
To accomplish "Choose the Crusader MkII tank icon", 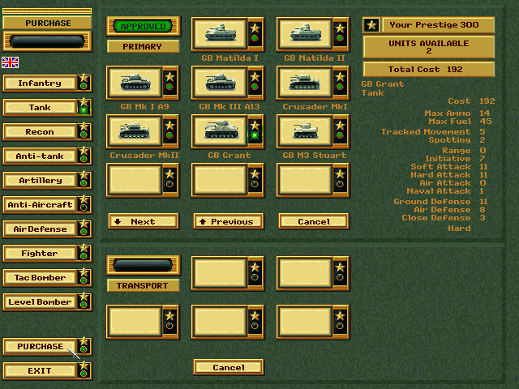I will pos(133,131).
